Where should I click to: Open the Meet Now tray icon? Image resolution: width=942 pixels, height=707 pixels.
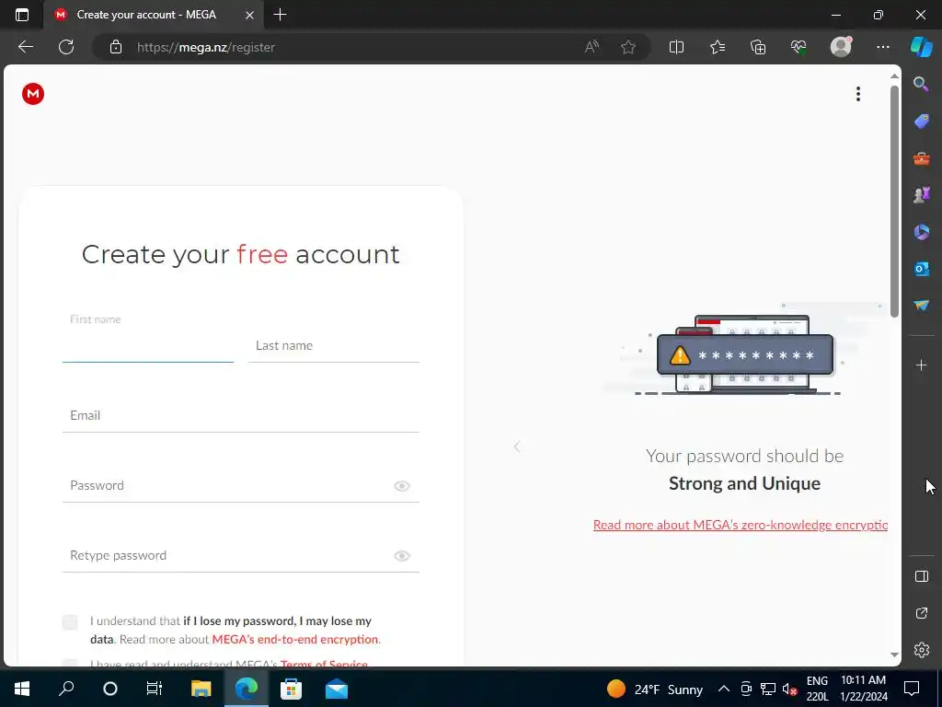[746, 689]
